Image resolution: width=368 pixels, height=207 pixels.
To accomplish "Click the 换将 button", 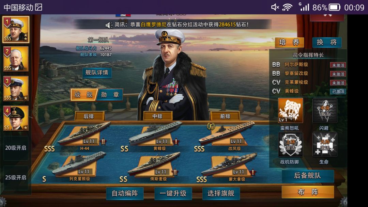I will (327, 43).
